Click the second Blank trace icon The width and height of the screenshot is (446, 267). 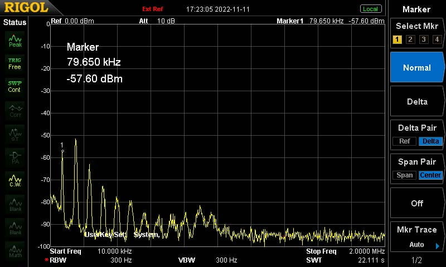point(16,228)
